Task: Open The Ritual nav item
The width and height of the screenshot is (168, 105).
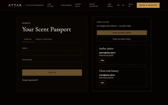Action: 50,5
